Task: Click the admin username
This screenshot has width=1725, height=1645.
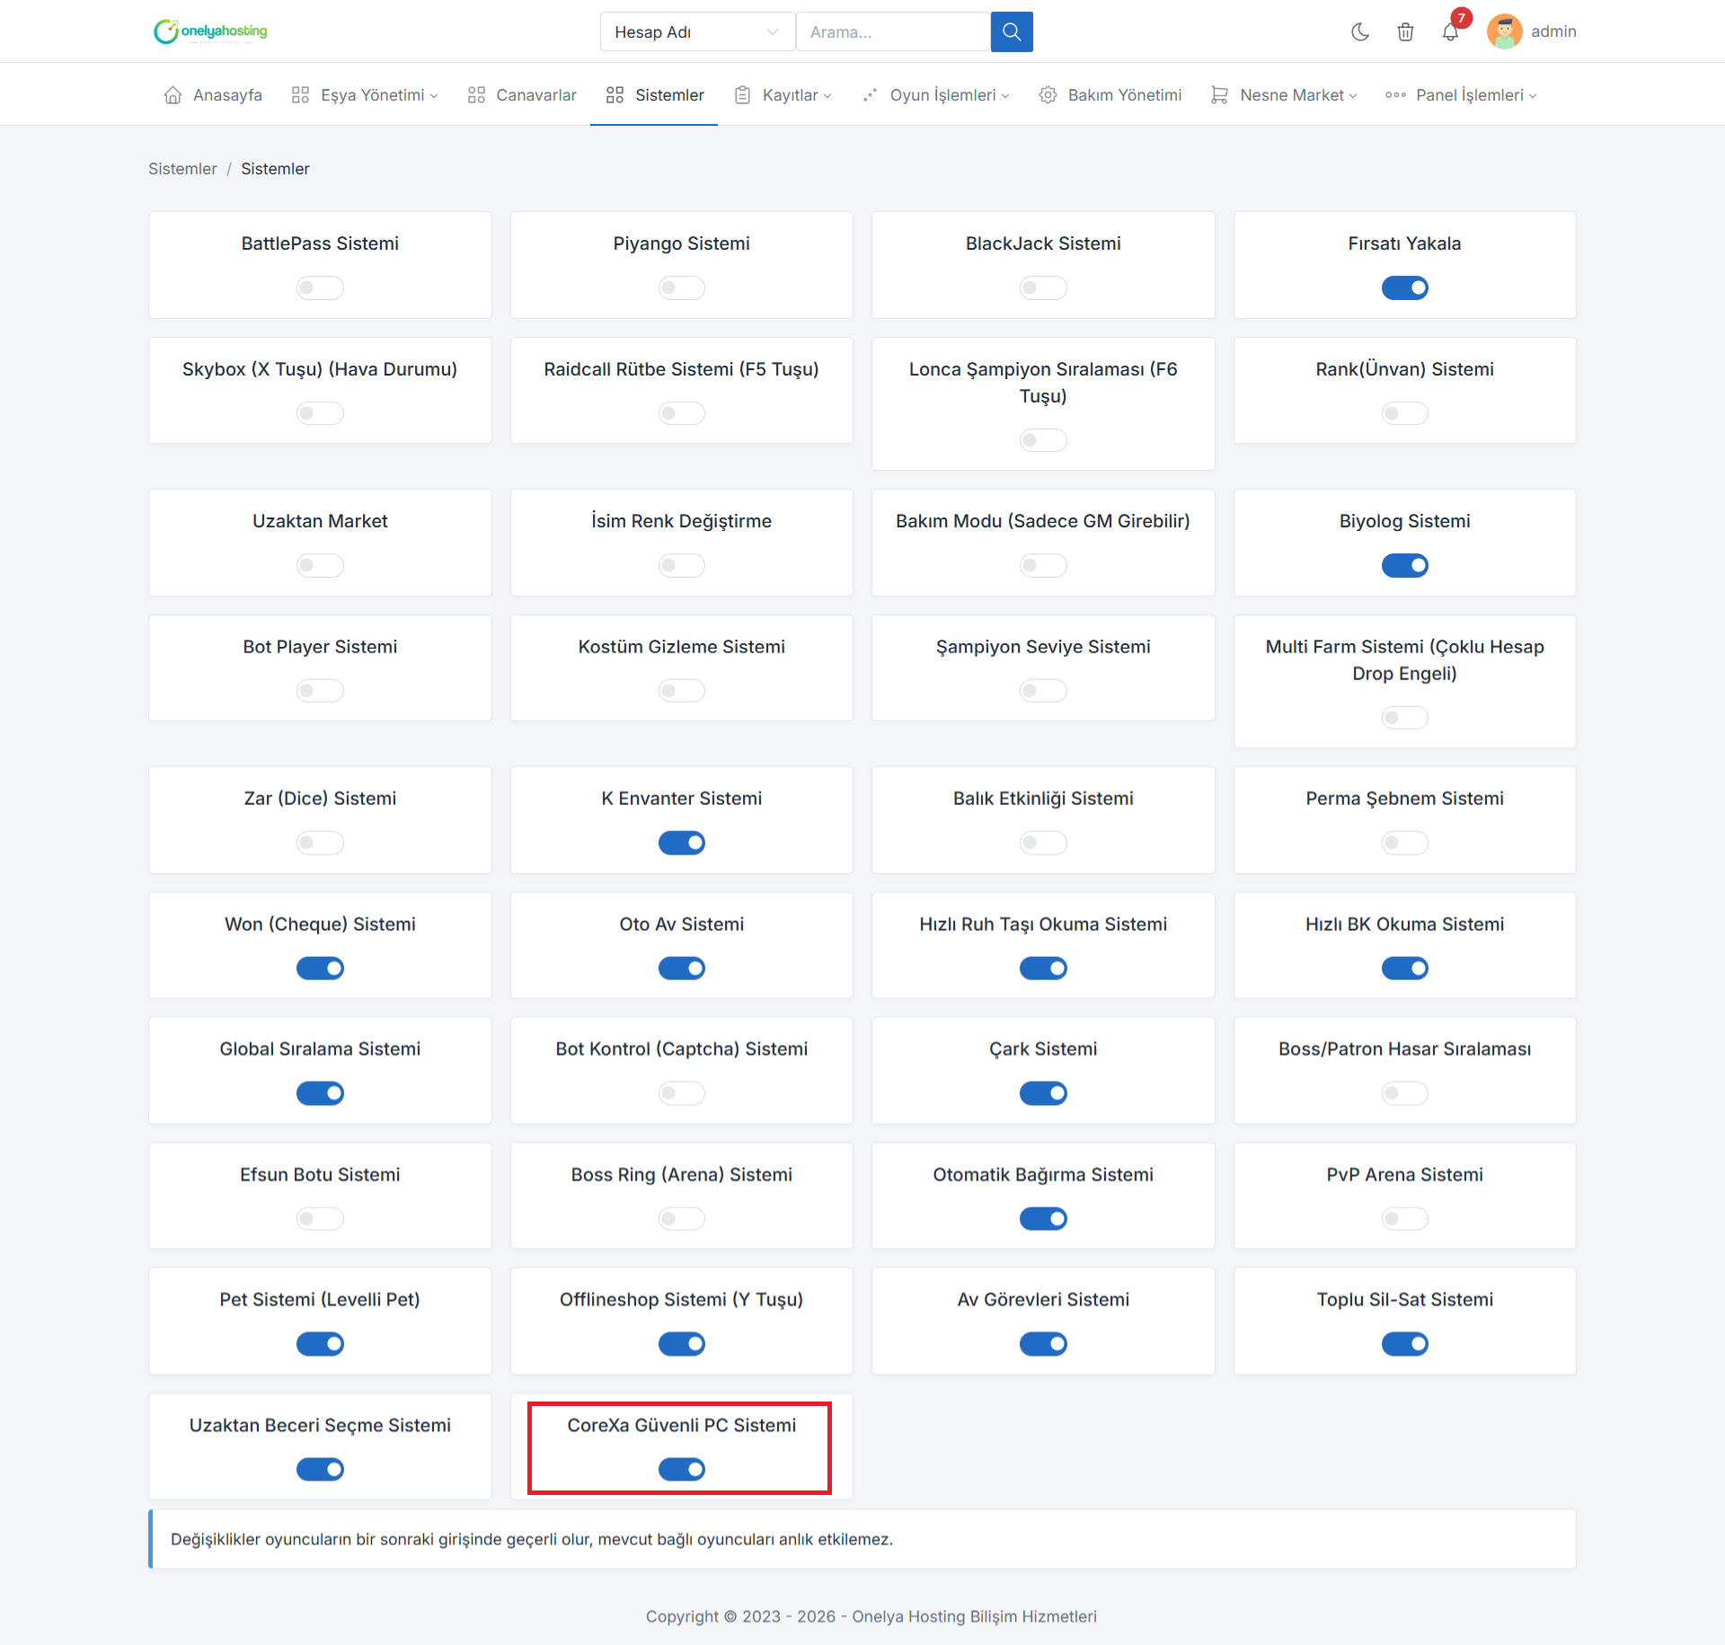Action: 1553,31
